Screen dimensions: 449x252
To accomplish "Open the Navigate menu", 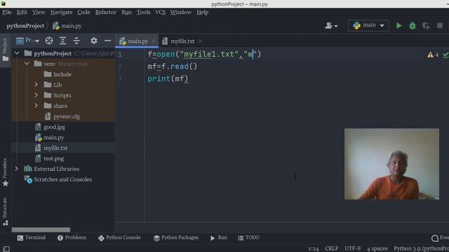I will (61, 13).
